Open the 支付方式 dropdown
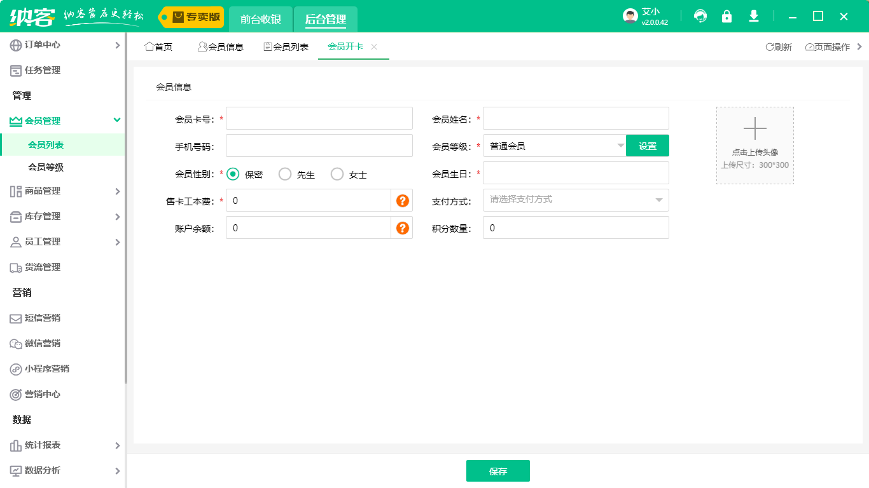 [574, 200]
